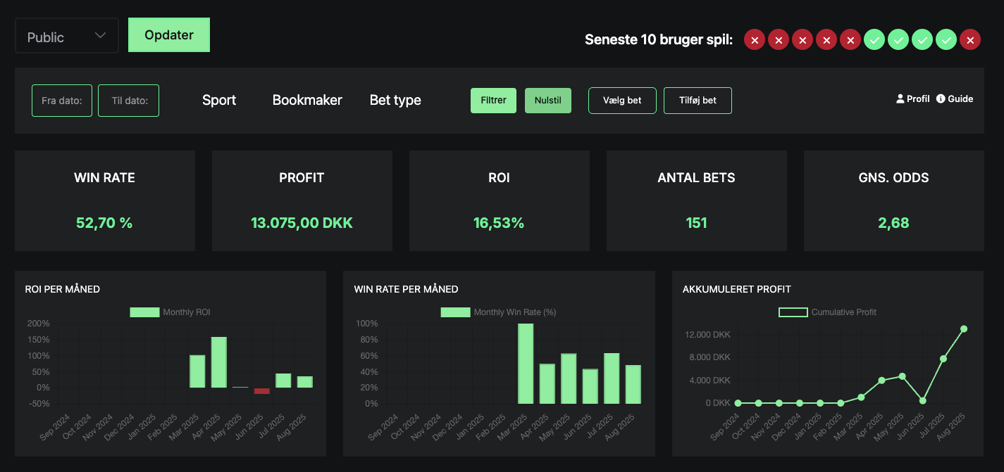
Task: Open the Bookmaker filter dropdown
Action: 307,101
